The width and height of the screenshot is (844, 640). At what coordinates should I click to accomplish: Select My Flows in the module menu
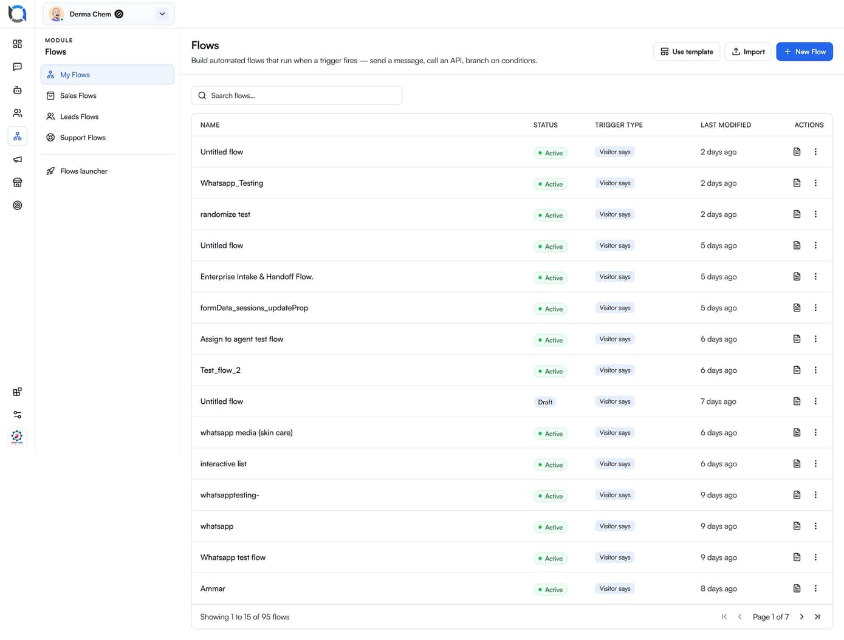pyautogui.click(x=108, y=75)
